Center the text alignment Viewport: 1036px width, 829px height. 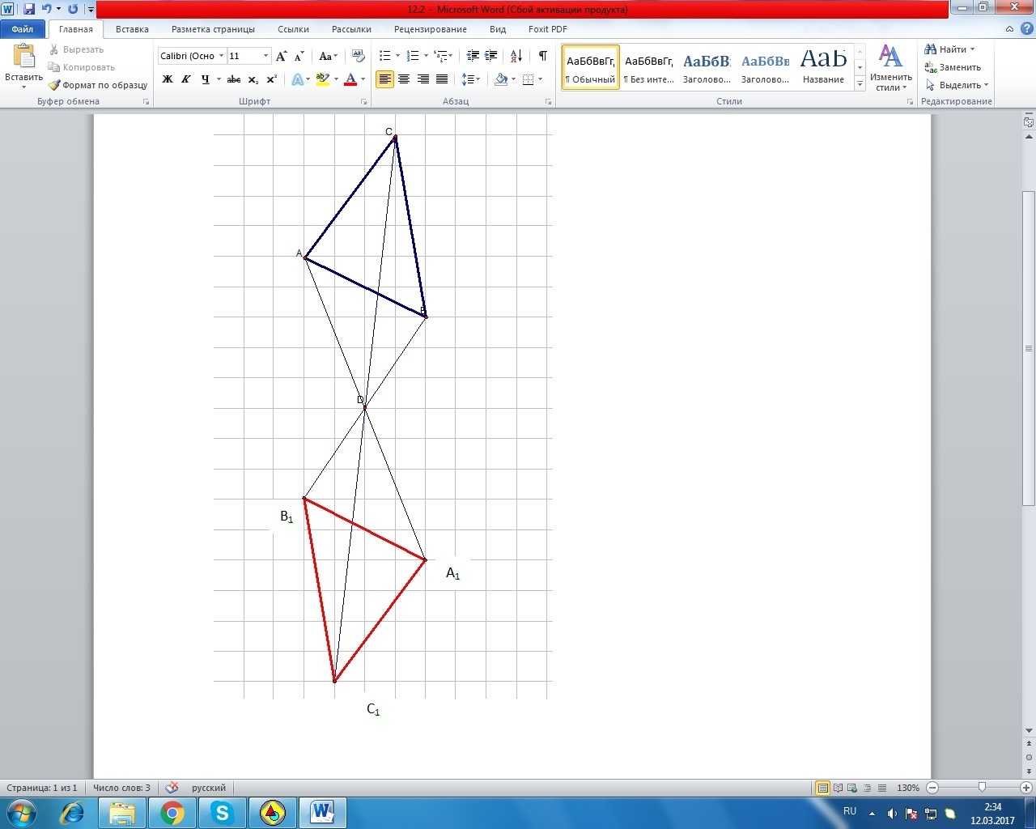click(403, 79)
